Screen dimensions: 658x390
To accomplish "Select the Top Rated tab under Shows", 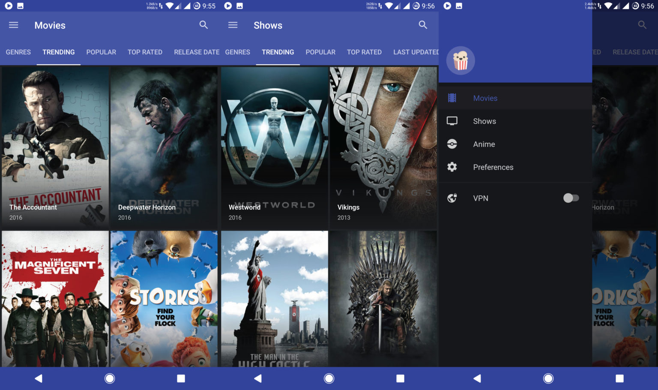I will pos(364,52).
